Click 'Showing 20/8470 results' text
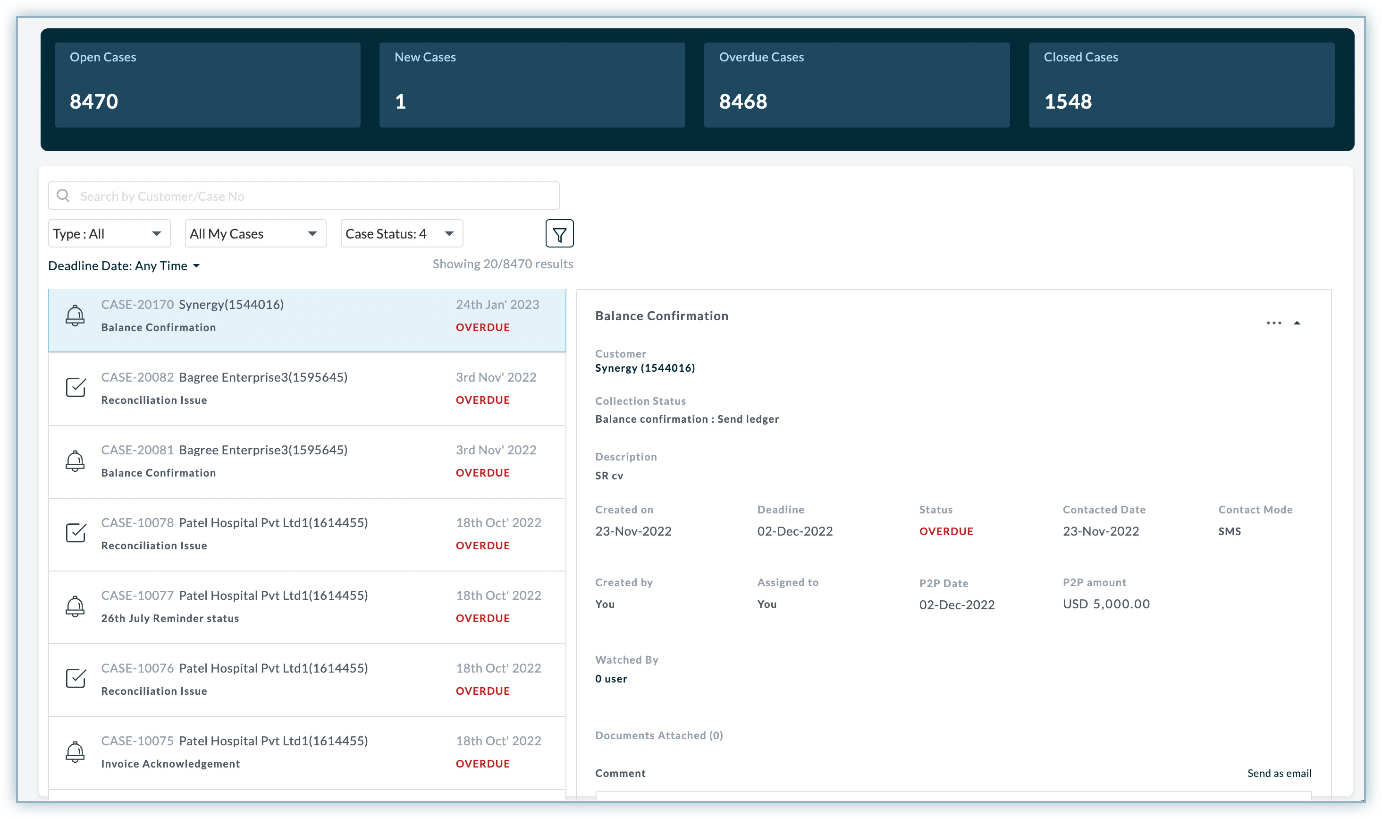Viewport: 1382px width, 819px height. click(502, 264)
